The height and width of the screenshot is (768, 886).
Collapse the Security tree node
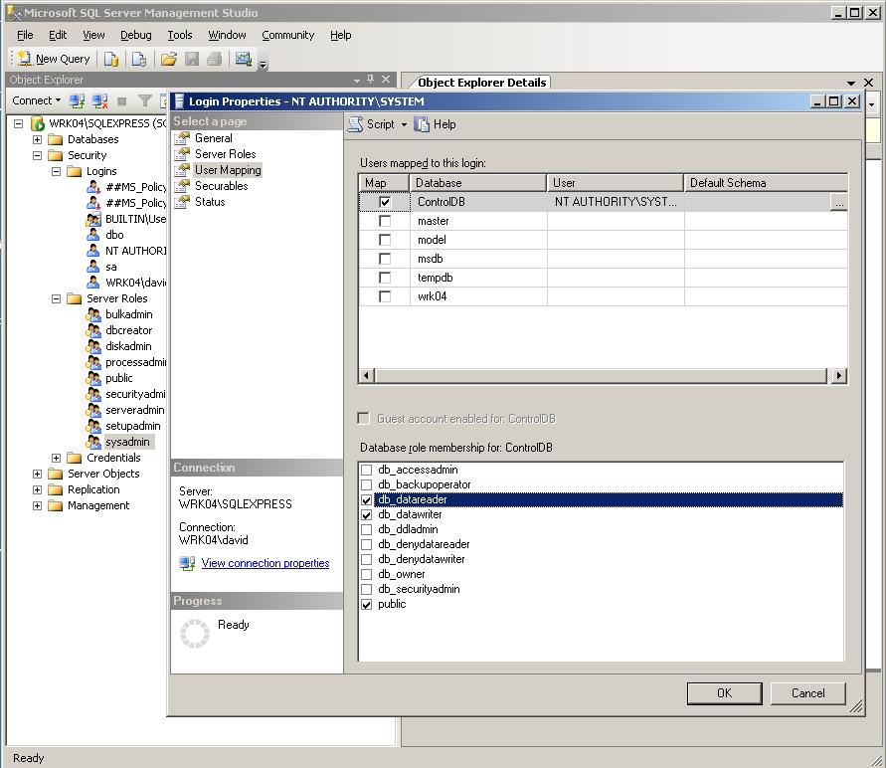(x=38, y=155)
